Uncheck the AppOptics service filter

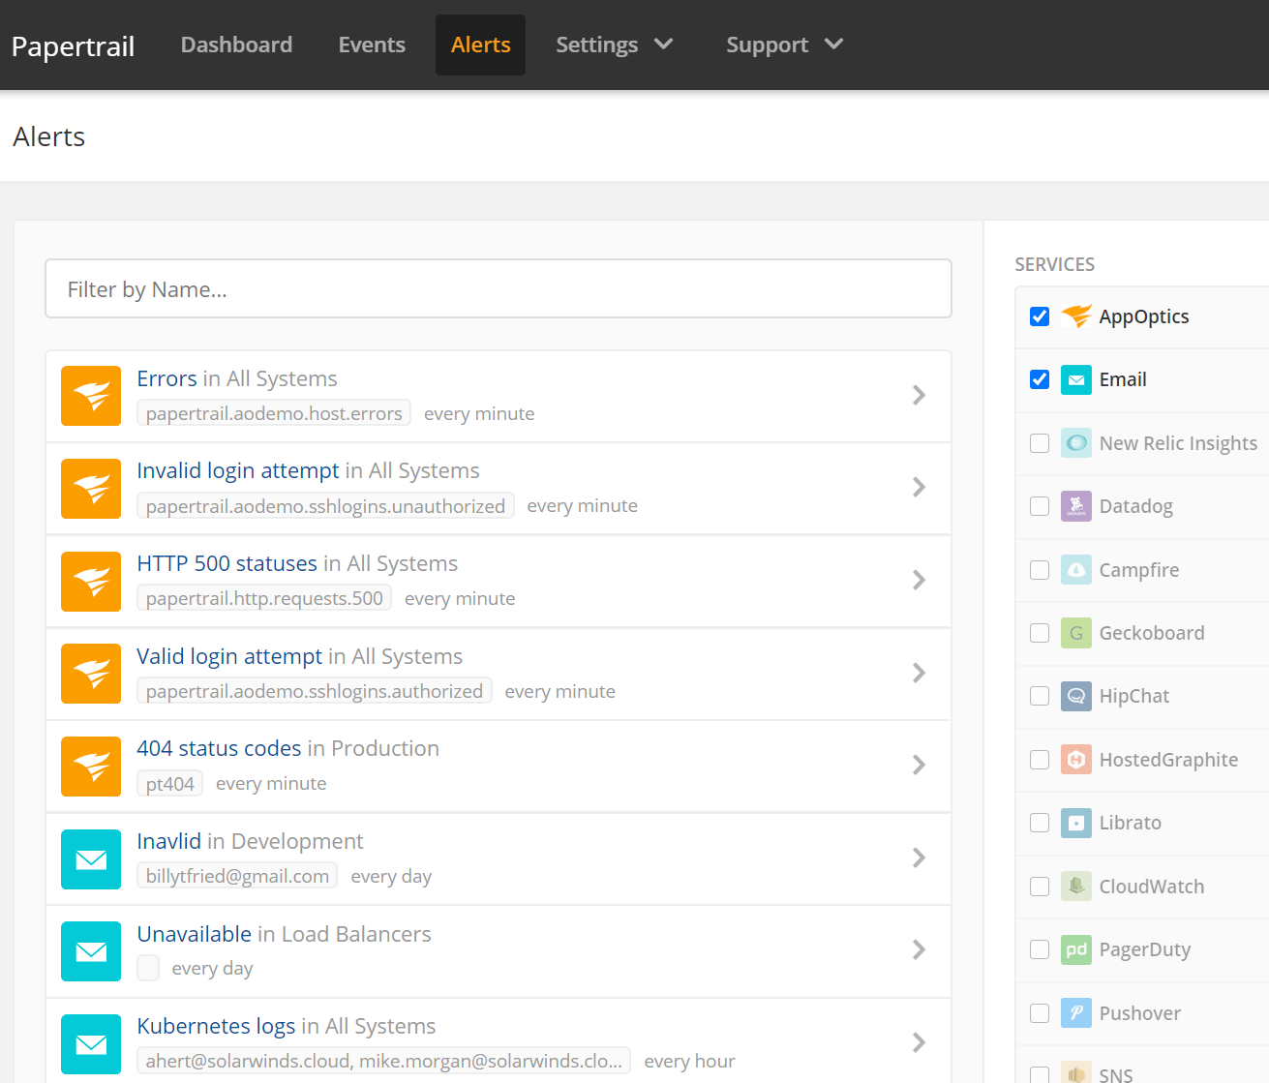point(1039,316)
